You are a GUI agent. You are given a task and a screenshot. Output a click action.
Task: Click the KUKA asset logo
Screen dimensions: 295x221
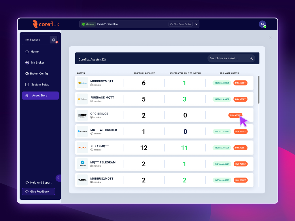[82, 148]
